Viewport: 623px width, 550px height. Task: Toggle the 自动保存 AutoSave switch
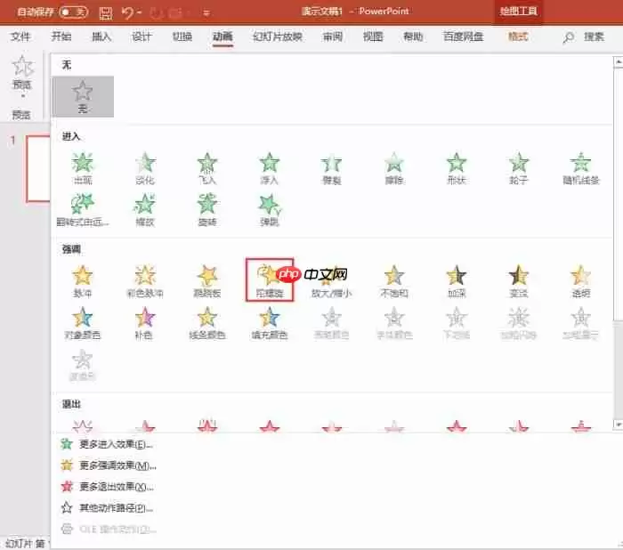74,12
